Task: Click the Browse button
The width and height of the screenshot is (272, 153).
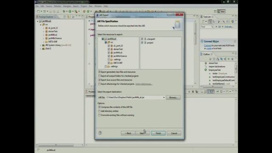Action: pos(173,97)
